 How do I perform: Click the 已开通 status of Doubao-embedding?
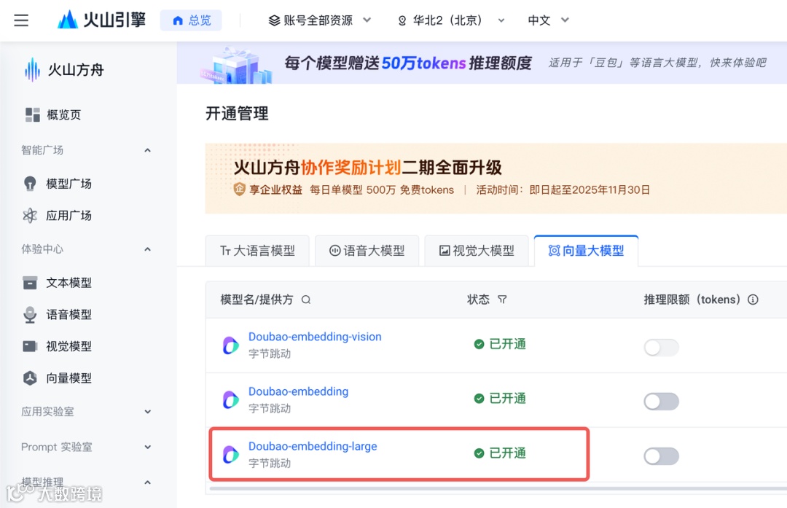(x=500, y=399)
